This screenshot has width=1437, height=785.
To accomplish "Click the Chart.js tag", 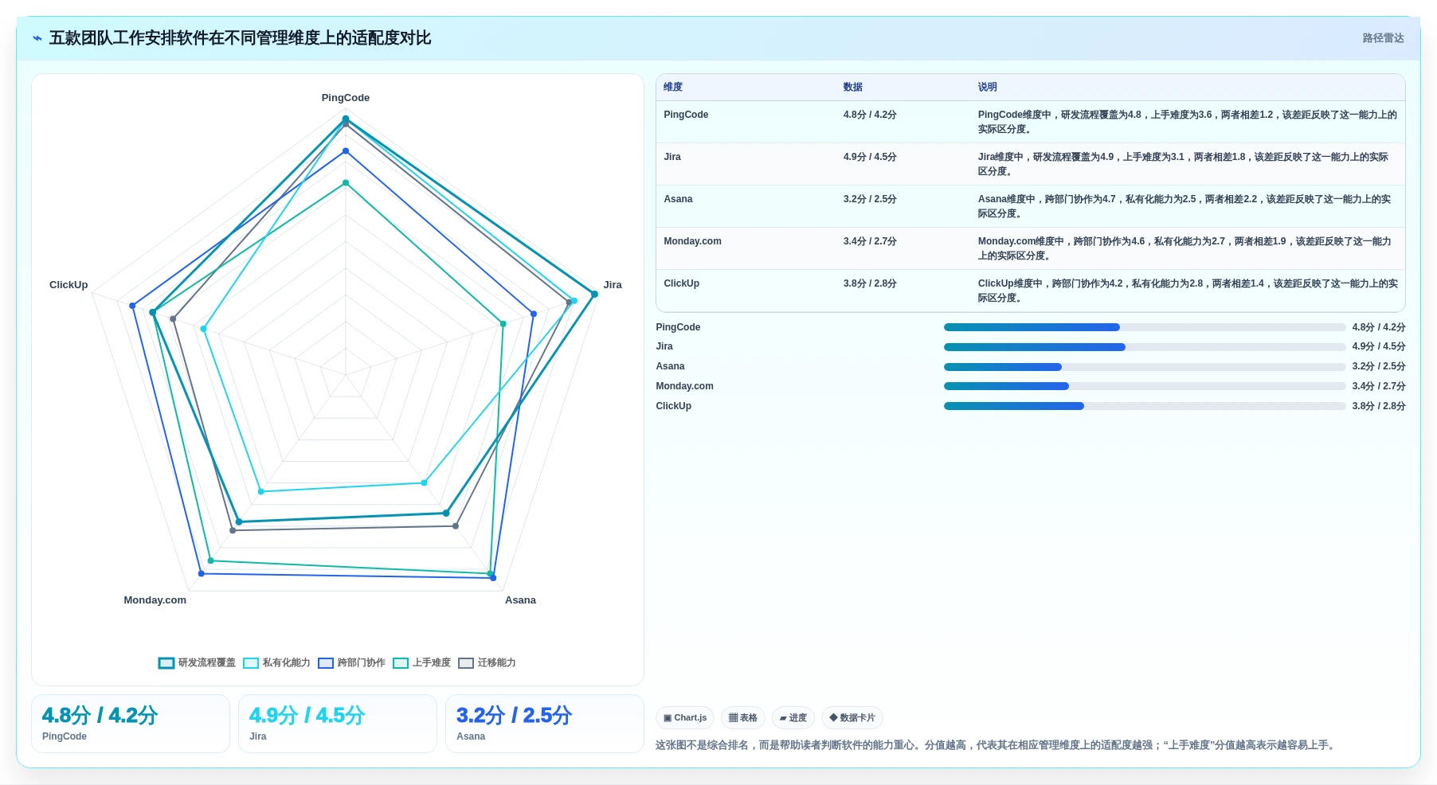I will click(x=685, y=717).
